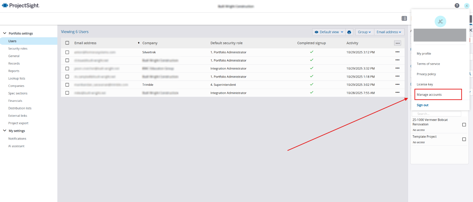Image resolution: width=473 pixels, height=202 pixels.
Task: Select checkbox for 10/28/2025 7:55 AM row
Action: (67, 93)
